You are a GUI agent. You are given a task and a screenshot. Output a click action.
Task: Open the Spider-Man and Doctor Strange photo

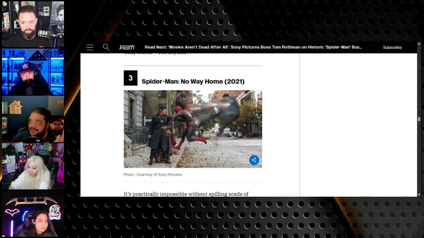coord(193,129)
